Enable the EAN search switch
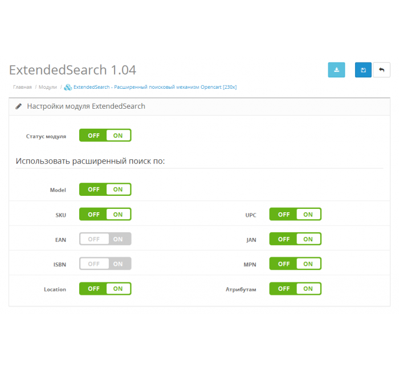 [105, 239]
